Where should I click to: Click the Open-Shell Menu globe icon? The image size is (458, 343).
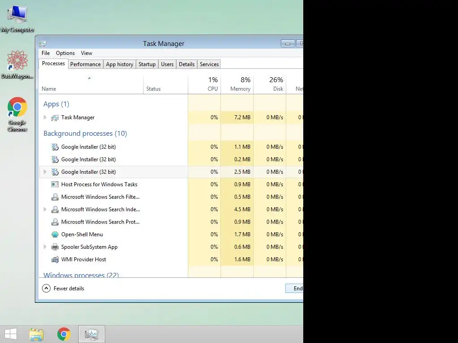pos(55,234)
